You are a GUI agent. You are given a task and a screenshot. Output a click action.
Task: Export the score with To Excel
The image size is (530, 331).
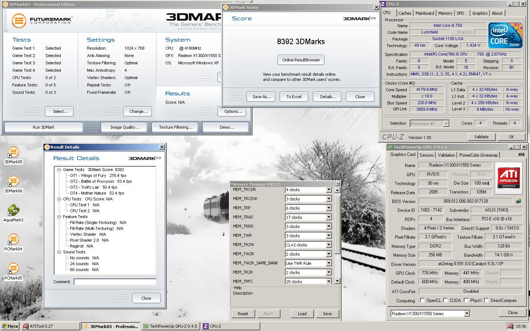294,97
